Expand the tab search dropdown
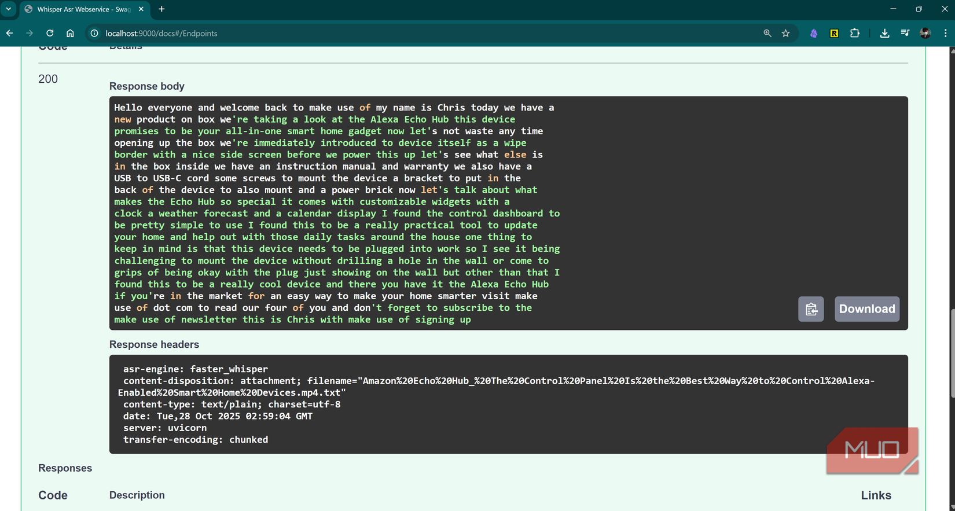955x511 pixels. click(9, 9)
